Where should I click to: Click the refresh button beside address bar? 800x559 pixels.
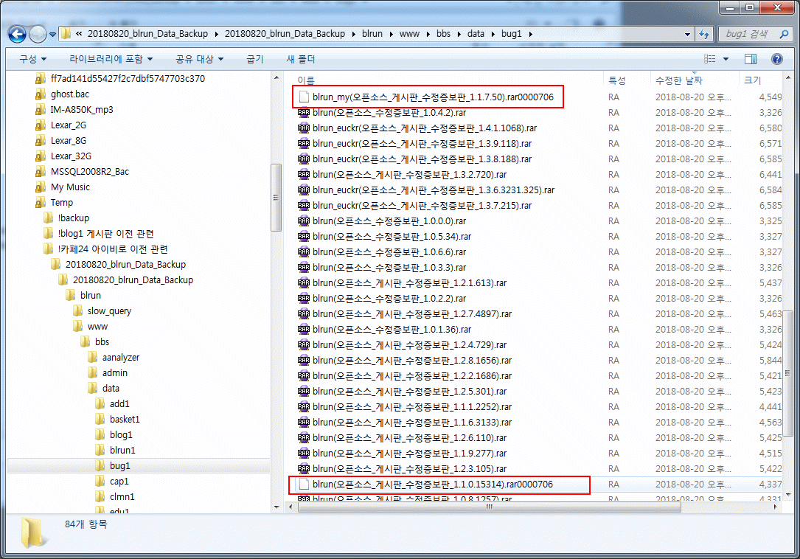pyautogui.click(x=704, y=34)
